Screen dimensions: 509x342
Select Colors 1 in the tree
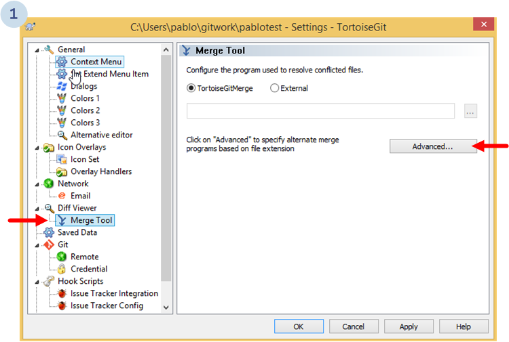point(85,98)
